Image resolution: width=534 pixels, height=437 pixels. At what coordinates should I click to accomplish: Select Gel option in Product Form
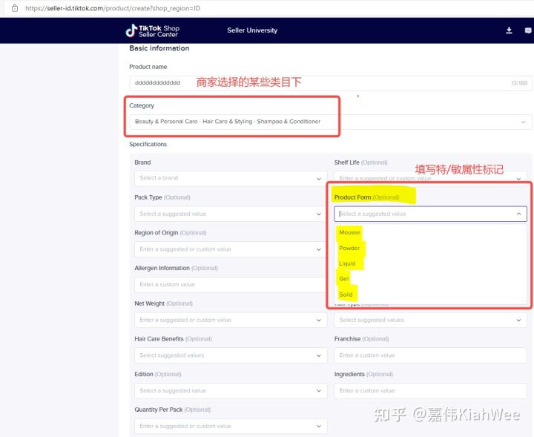[x=343, y=279]
